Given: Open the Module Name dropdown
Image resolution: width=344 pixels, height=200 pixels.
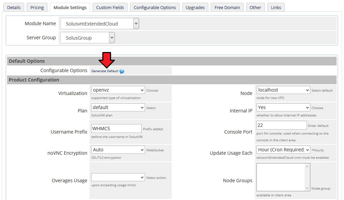Looking at the screenshot, I should pos(100,23).
